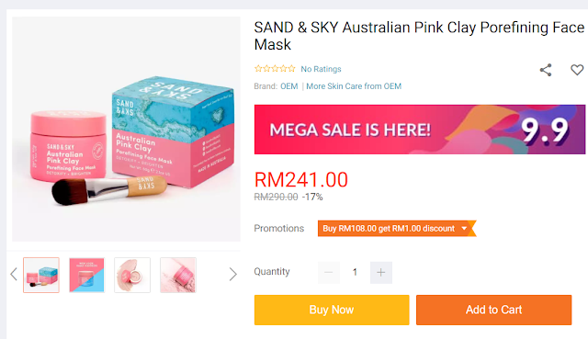Screen dimensions: 588x339
Task: Open the No Ratings link
Action: (321, 69)
